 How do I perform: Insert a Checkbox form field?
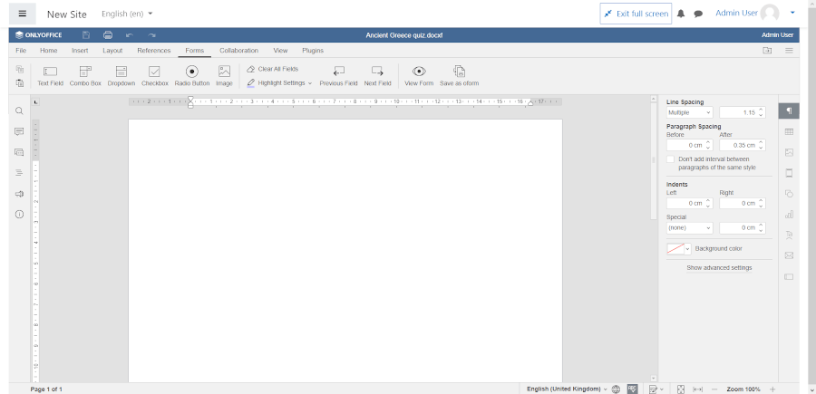coord(154,76)
